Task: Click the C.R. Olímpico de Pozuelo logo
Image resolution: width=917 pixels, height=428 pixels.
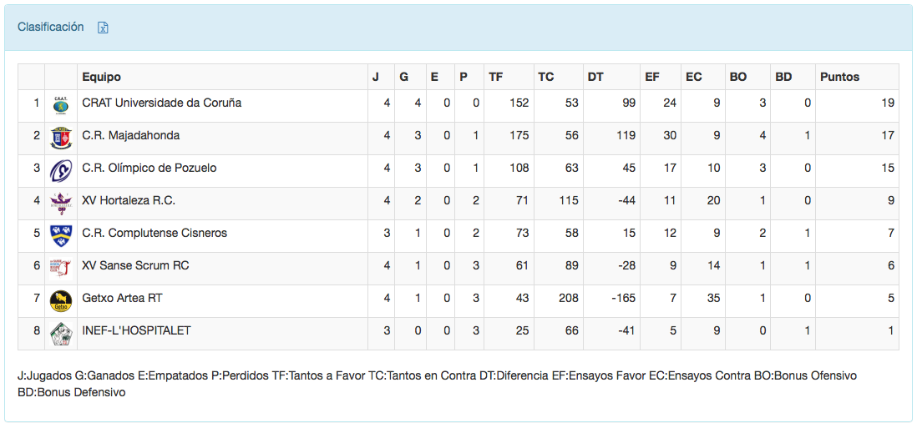Action: (x=61, y=169)
